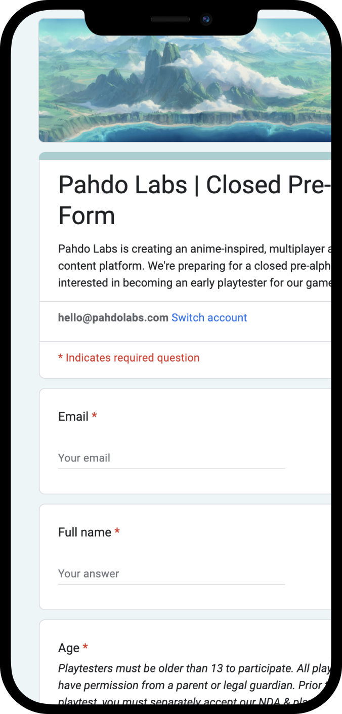Click the underline below Your answer placeholder
The height and width of the screenshot is (714, 342).
tap(171, 584)
